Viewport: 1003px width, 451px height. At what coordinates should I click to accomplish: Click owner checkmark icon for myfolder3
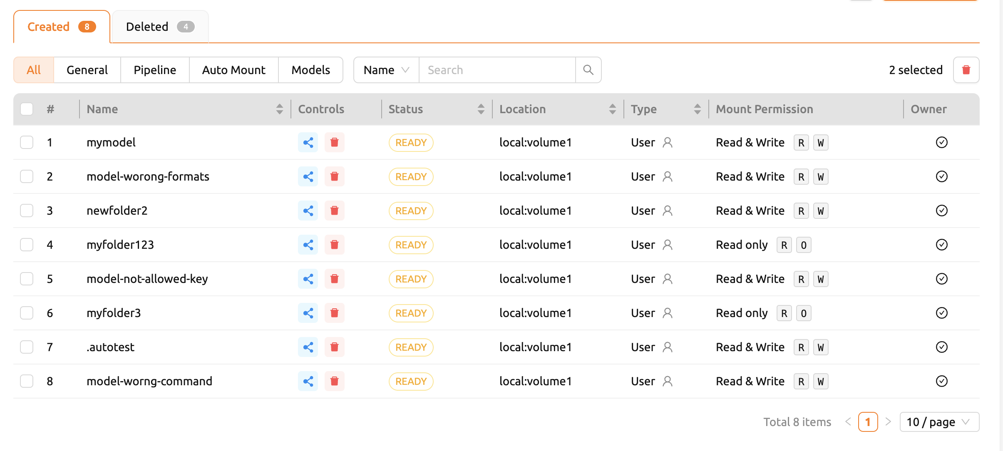942,313
